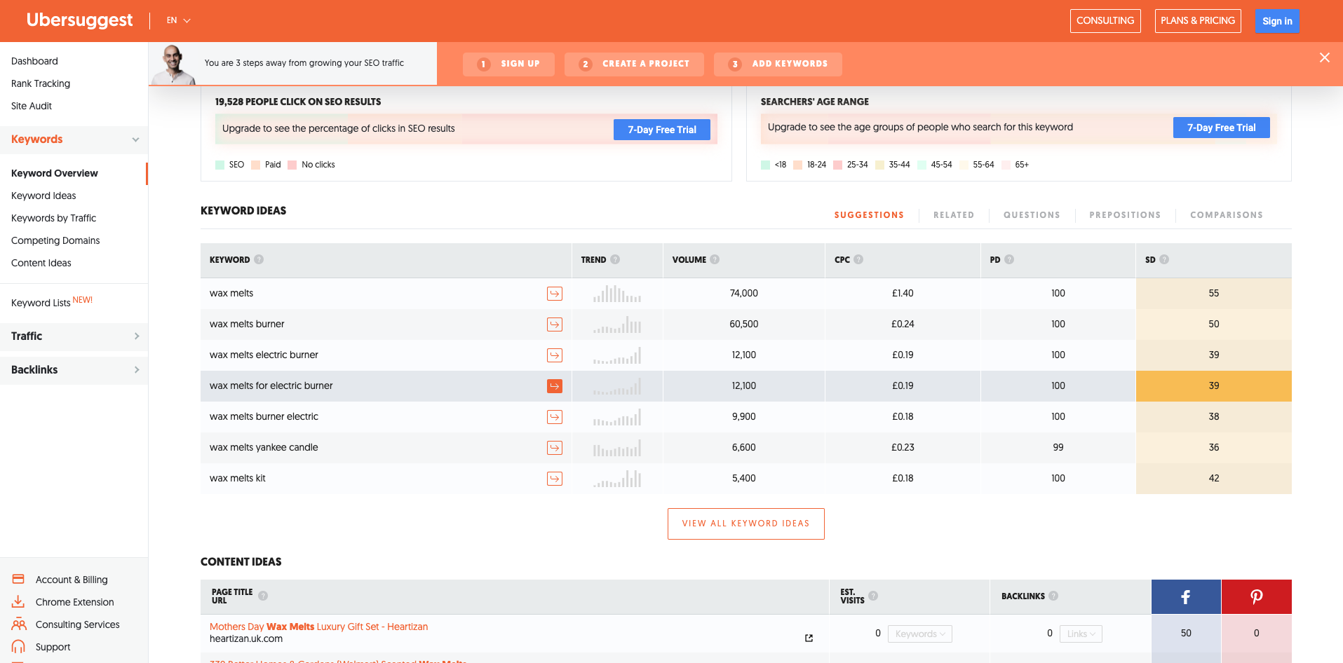Click arrow icon for wax melts yankee candle
Screen dimensions: 1343x663
click(x=555, y=448)
